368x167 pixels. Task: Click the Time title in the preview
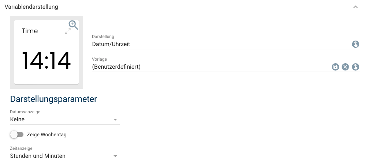tap(30, 31)
